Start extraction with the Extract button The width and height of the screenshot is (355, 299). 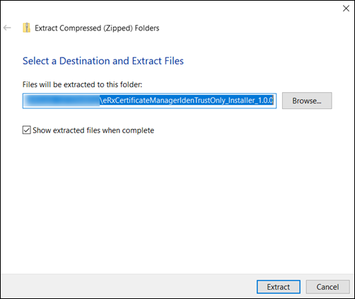click(279, 287)
